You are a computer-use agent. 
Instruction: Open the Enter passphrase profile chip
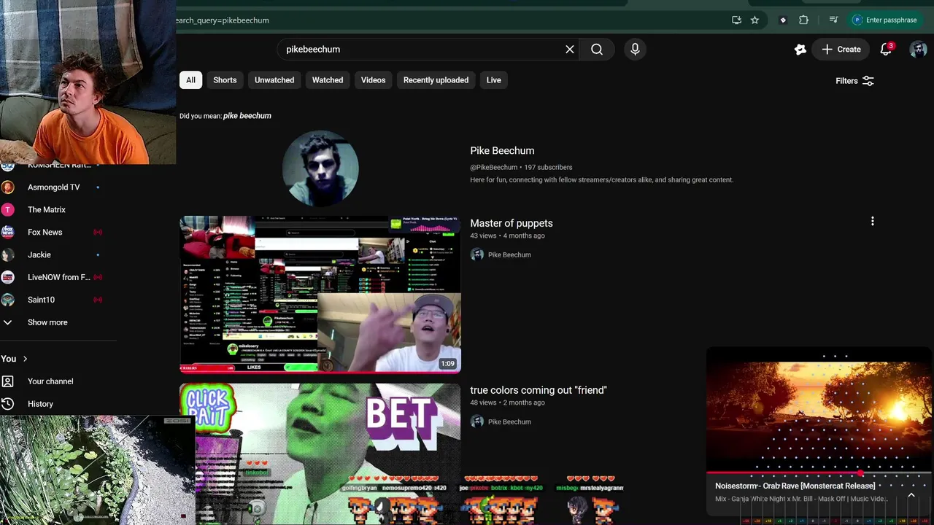click(x=884, y=20)
